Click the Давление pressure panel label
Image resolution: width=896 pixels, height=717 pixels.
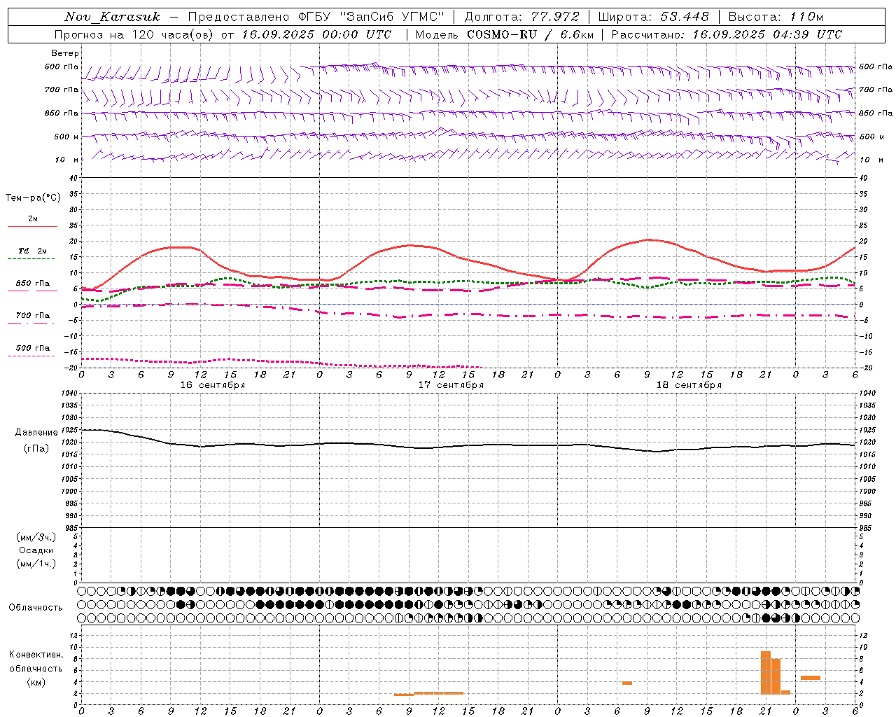coord(36,433)
